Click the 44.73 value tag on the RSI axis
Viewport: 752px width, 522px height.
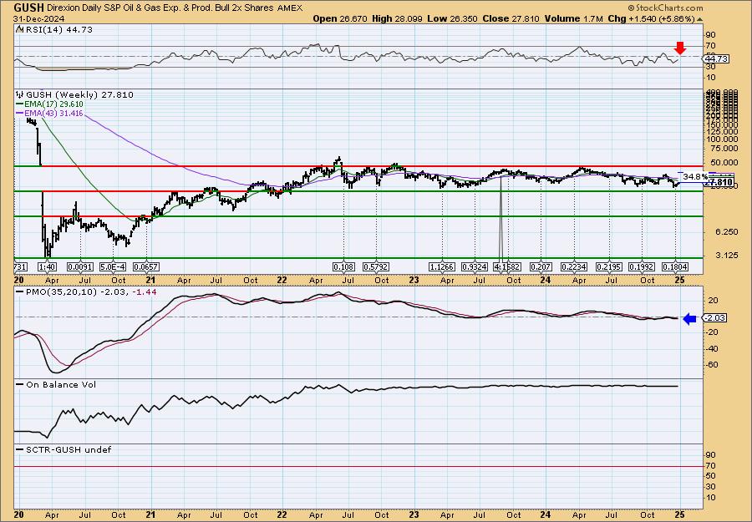tap(718, 59)
